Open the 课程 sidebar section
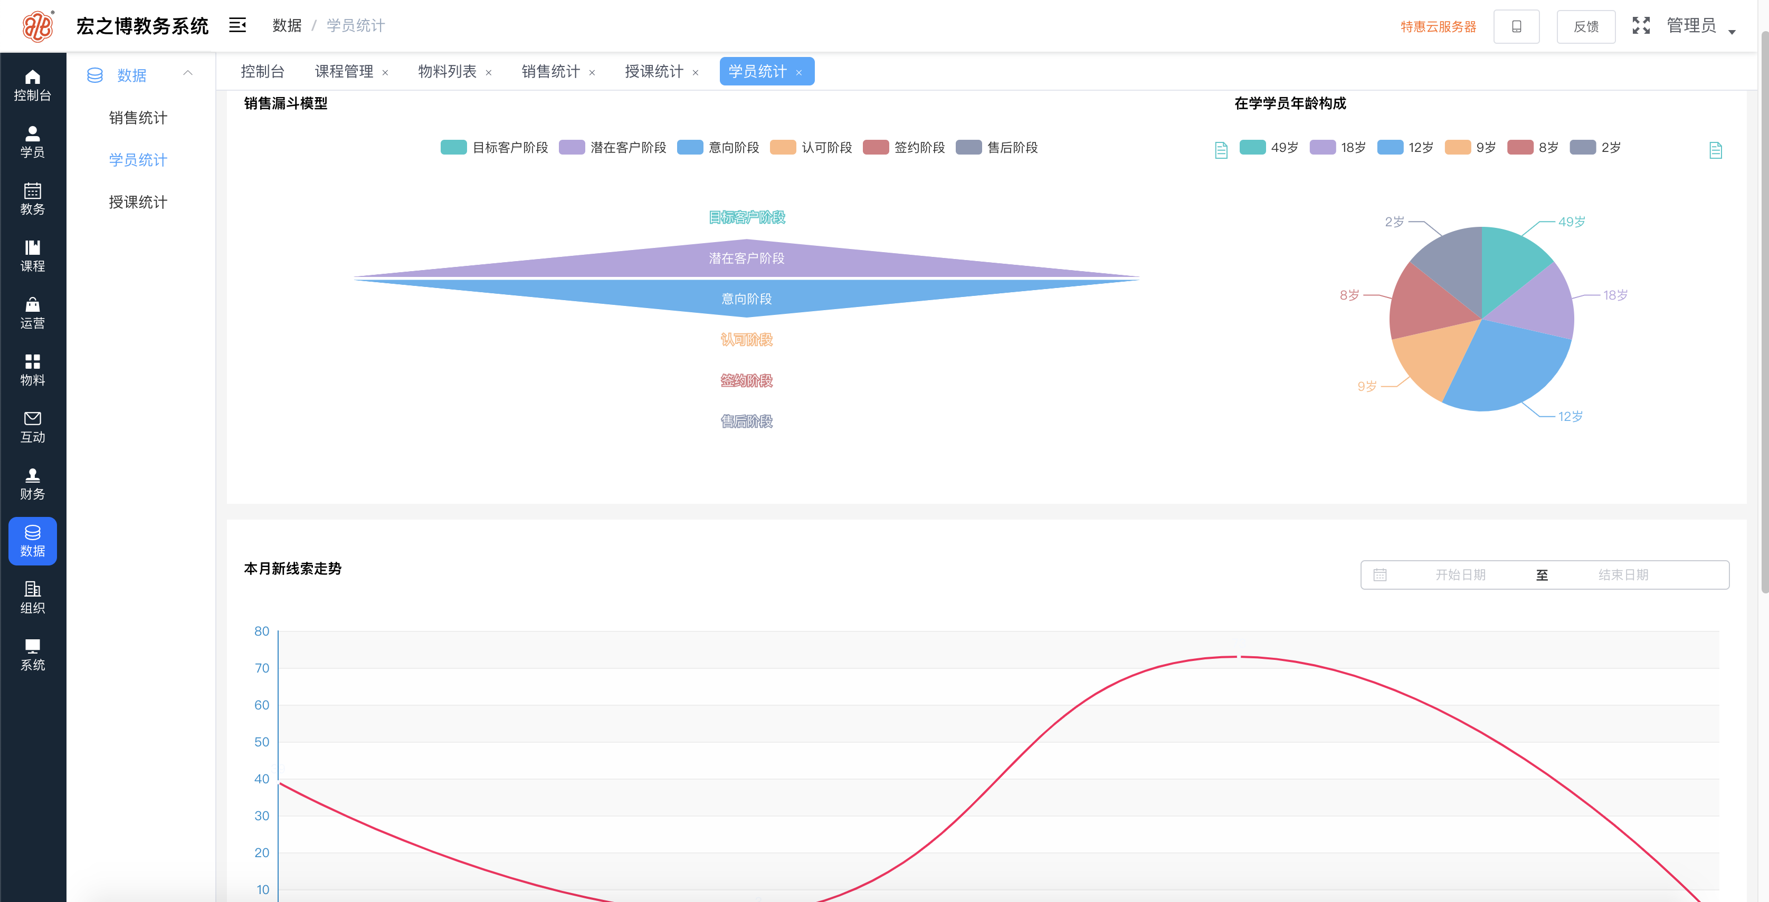 pyautogui.click(x=32, y=256)
